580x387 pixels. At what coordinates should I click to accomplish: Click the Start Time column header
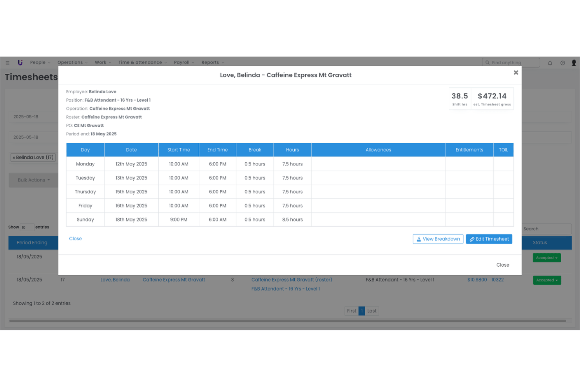[x=179, y=150]
